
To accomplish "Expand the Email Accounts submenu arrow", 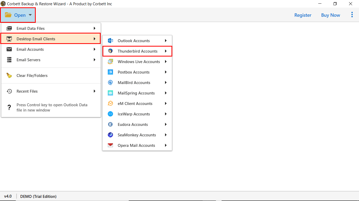I will pyautogui.click(x=94, y=49).
